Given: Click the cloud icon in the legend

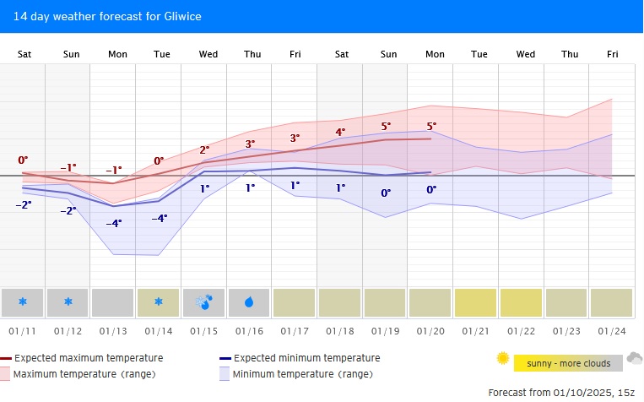Looking at the screenshot, I should pos(634,359).
